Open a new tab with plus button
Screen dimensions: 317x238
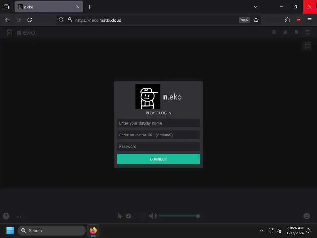coord(89,7)
